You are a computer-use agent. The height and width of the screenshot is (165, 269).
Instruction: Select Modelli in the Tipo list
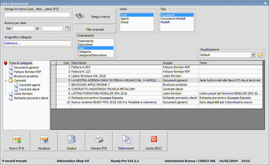177,22
